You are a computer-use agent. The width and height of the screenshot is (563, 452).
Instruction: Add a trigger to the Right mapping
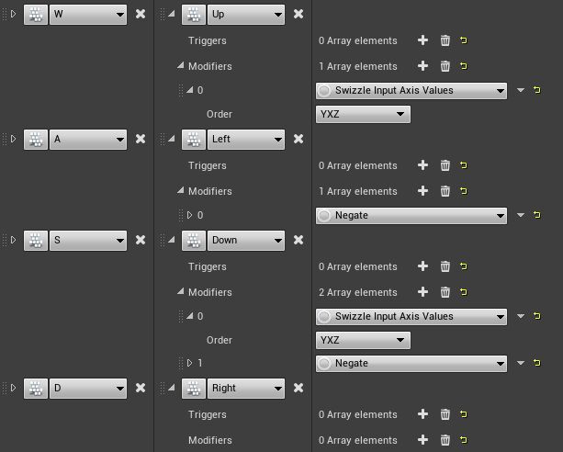click(422, 414)
